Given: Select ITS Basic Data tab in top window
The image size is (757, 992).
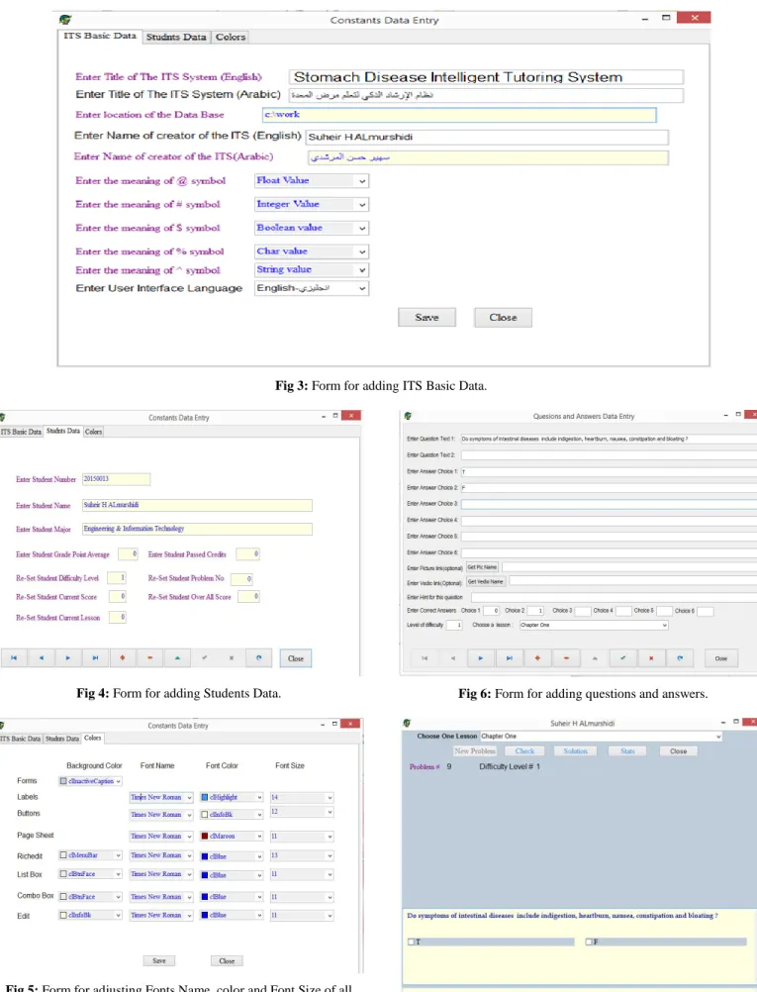Looking at the screenshot, I should (x=100, y=36).
